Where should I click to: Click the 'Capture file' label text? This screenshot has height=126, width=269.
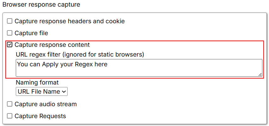click(31, 33)
